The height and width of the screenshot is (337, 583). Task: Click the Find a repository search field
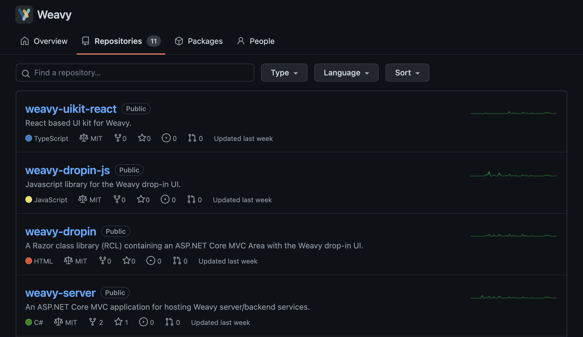tap(135, 73)
